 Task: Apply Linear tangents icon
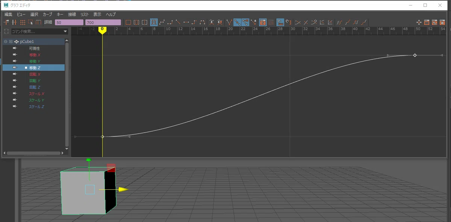click(178, 22)
